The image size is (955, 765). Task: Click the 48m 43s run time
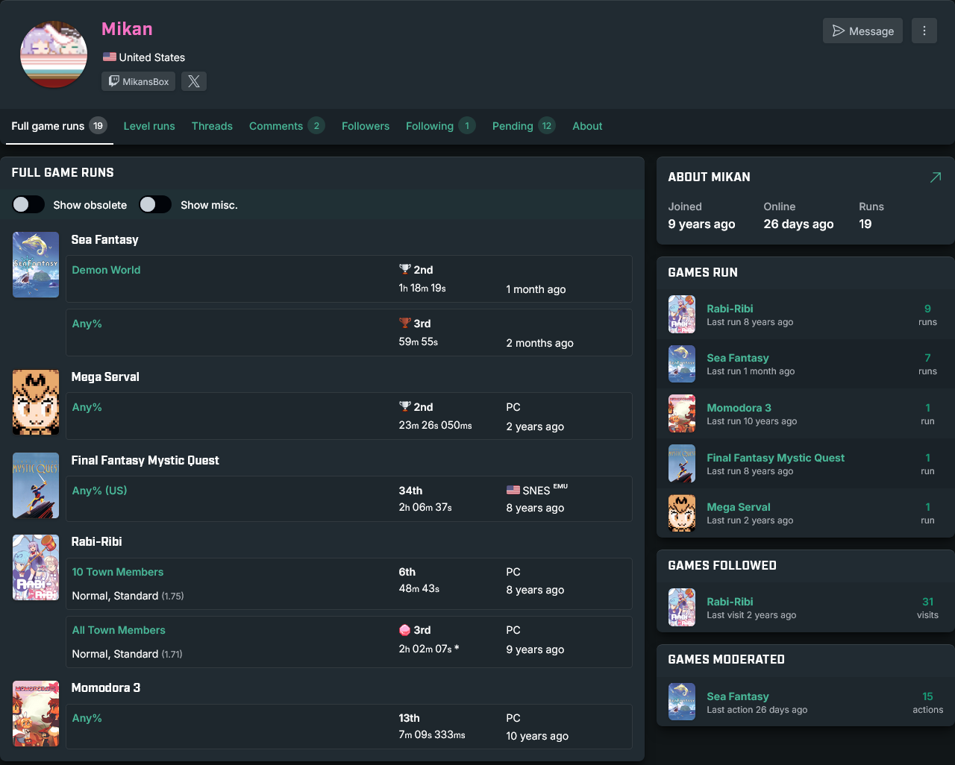tap(419, 588)
